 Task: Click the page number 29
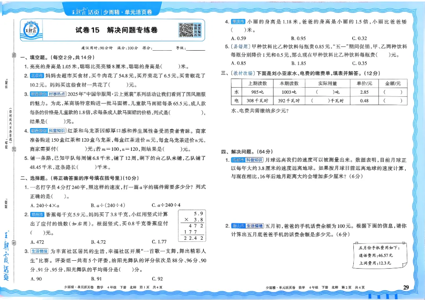[x=406, y=287]
